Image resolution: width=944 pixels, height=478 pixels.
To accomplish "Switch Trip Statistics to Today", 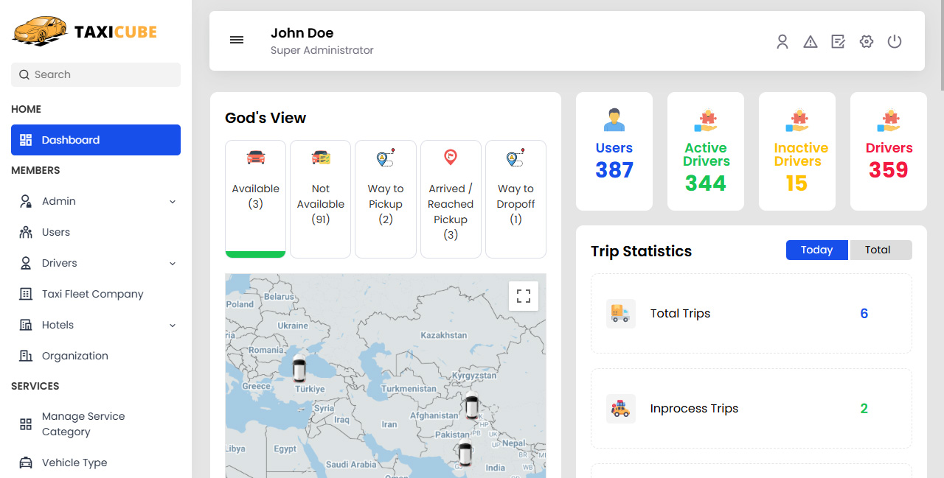I will (817, 250).
